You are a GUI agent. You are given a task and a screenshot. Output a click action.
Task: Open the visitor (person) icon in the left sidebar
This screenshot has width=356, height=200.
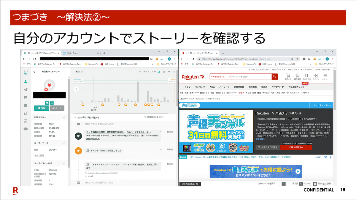[26, 82]
